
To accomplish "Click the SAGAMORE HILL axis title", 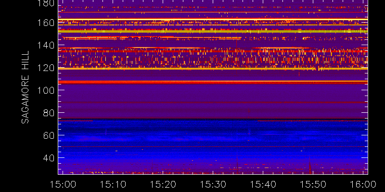I will tap(26, 87).
